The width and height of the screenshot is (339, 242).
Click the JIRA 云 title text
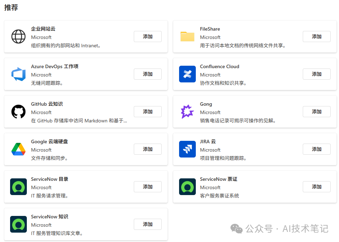point(208,142)
